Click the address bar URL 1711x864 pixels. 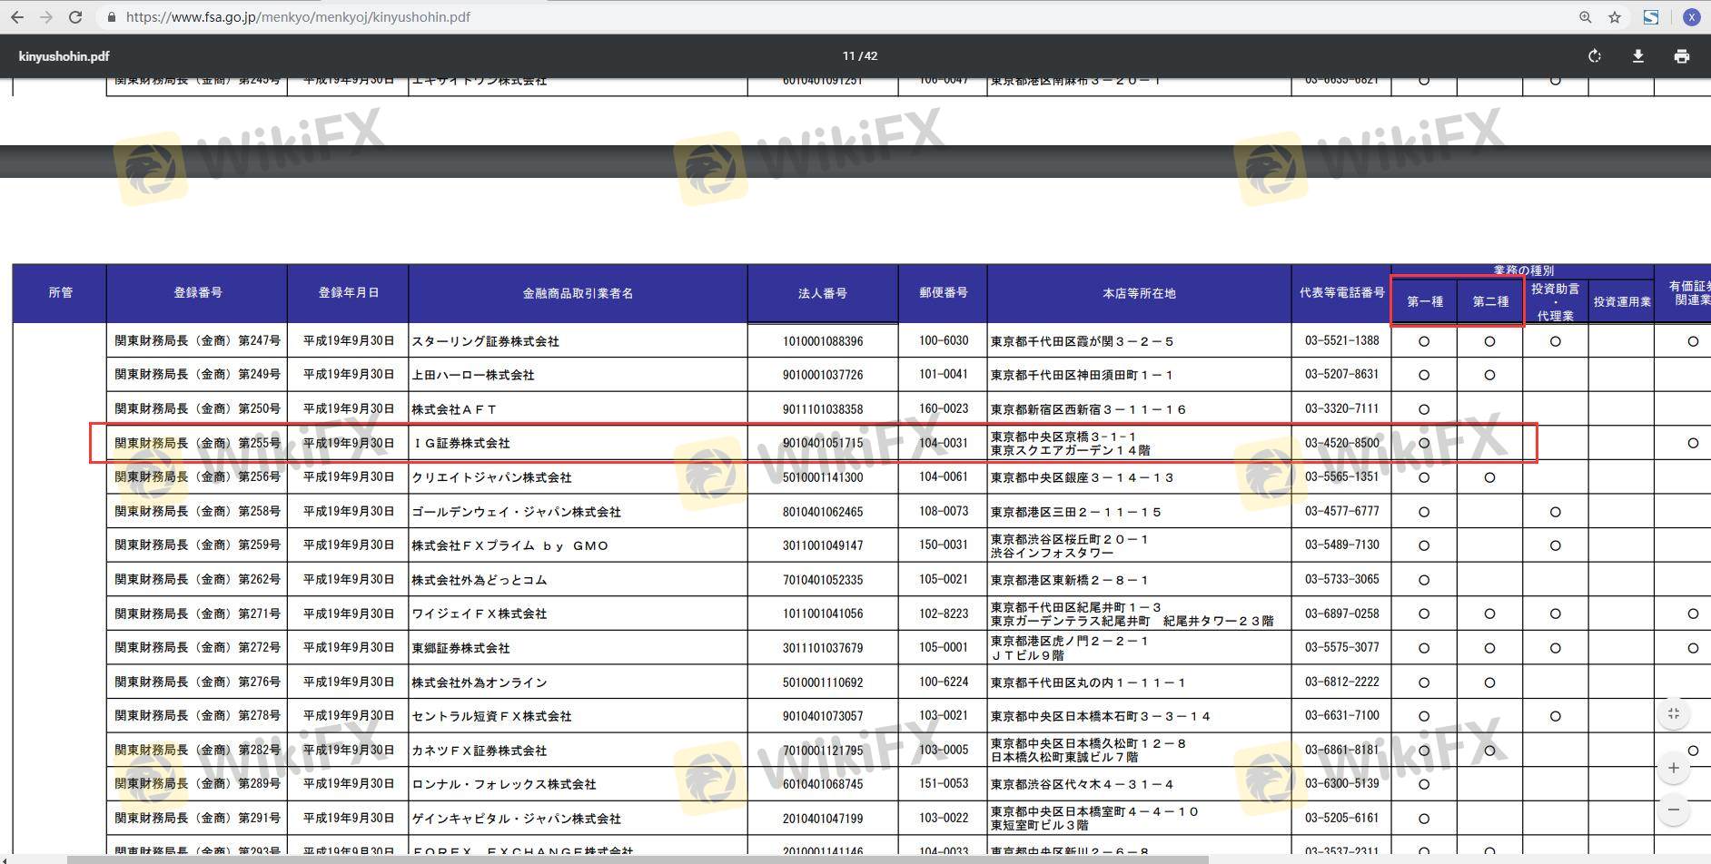click(x=298, y=17)
